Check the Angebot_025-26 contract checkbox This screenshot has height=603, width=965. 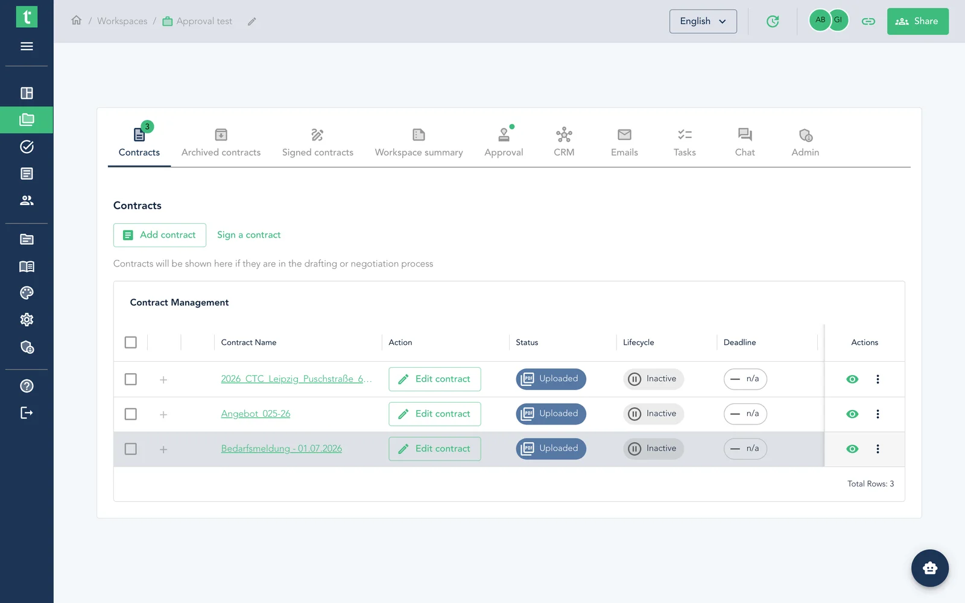point(130,414)
